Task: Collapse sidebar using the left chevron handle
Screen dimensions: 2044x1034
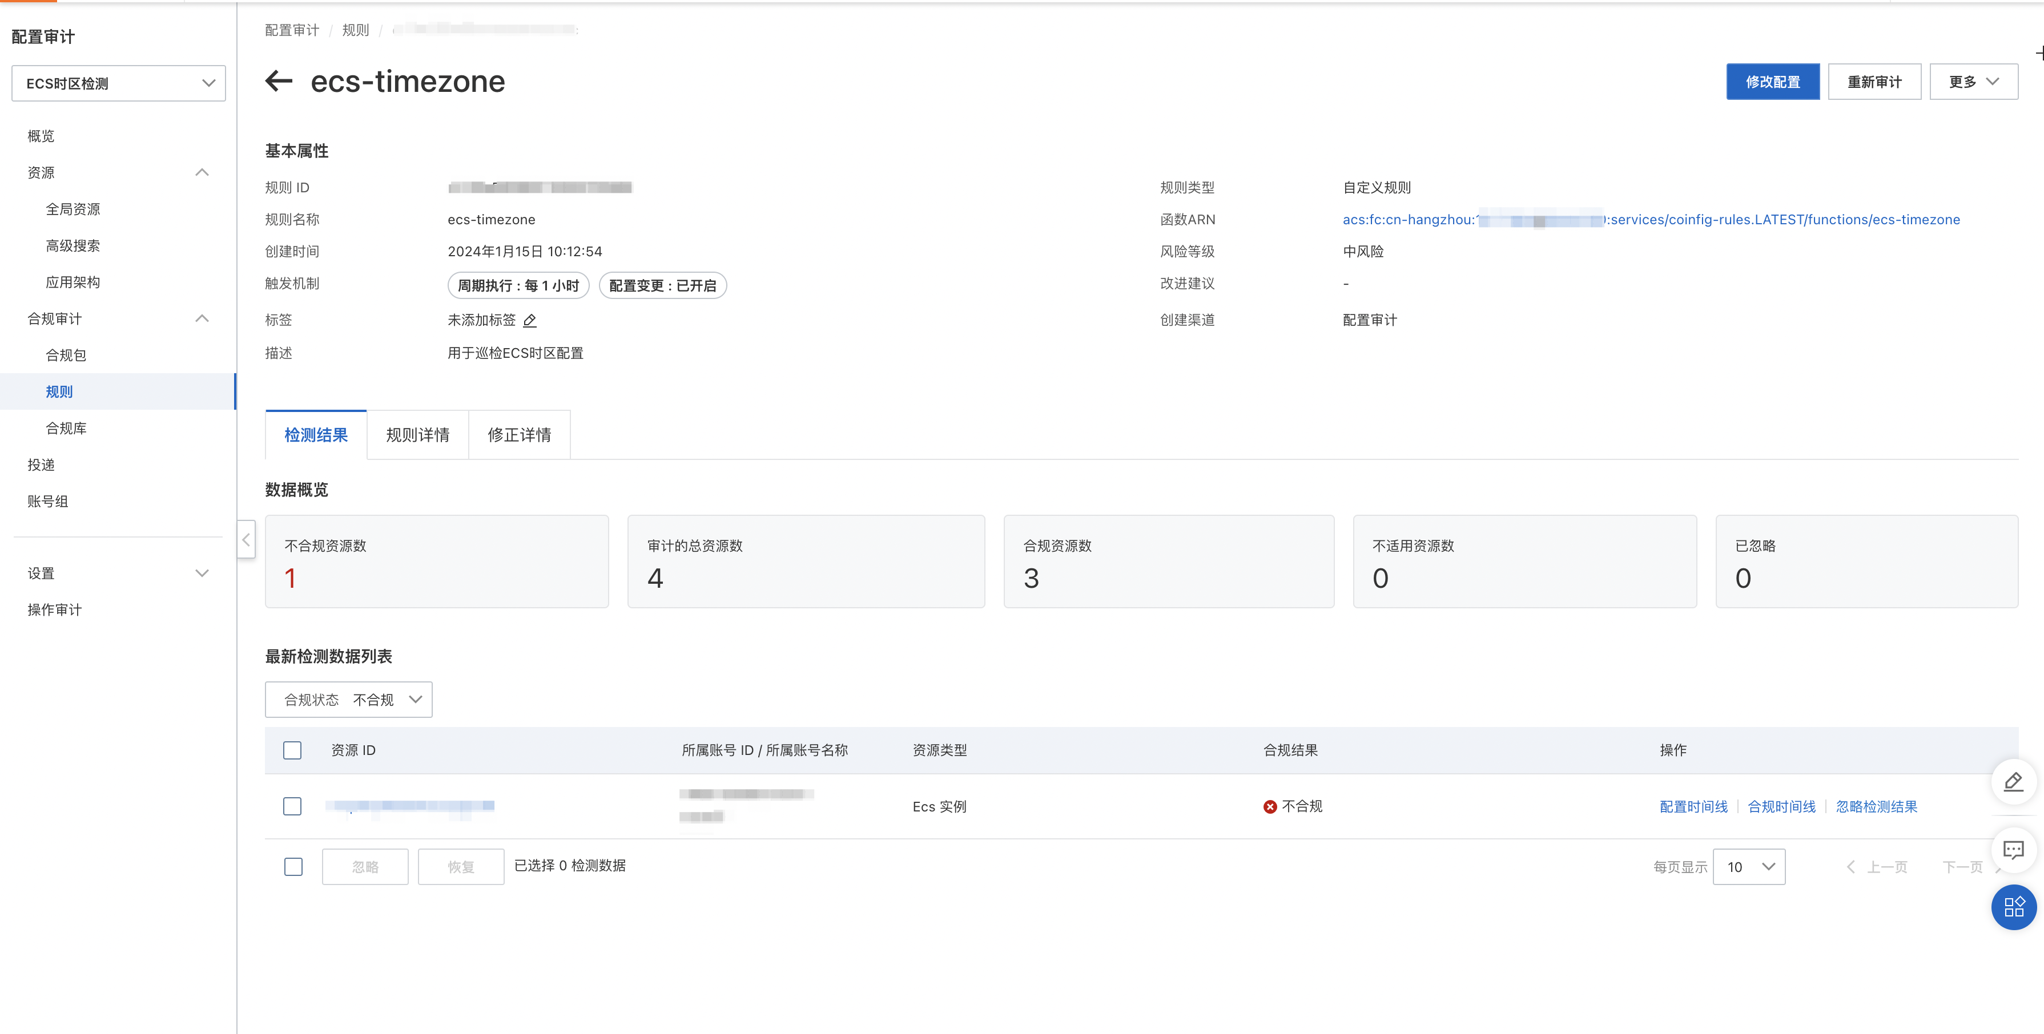Action: tap(246, 540)
